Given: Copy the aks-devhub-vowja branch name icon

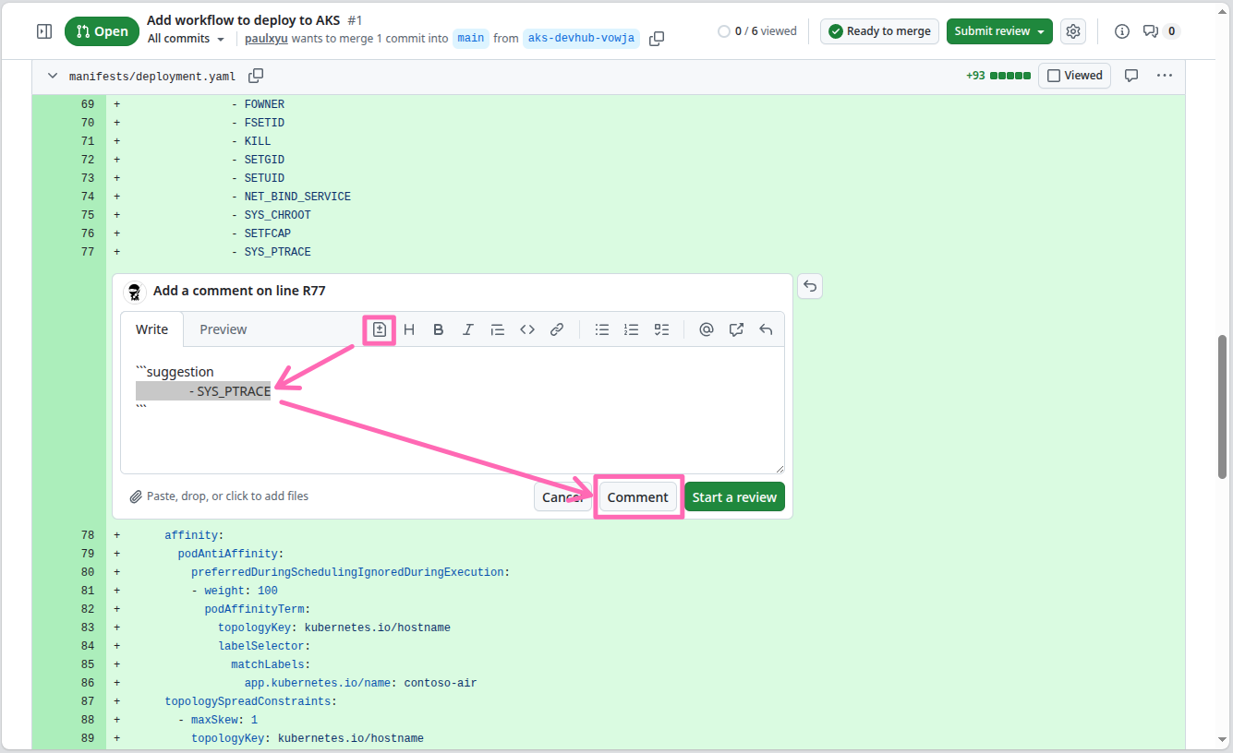Looking at the screenshot, I should point(657,39).
